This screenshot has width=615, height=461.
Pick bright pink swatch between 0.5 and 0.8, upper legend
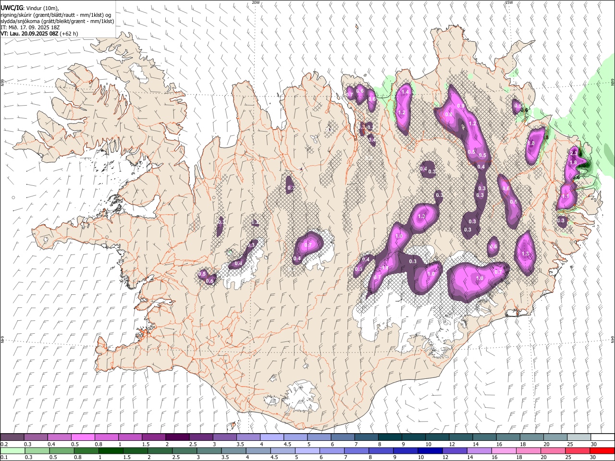click(x=83, y=437)
